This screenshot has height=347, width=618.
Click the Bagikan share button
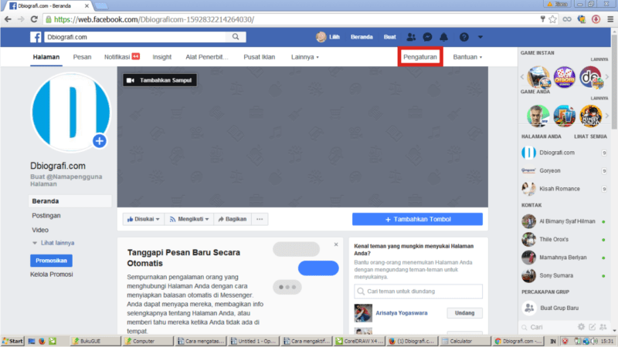(x=233, y=219)
